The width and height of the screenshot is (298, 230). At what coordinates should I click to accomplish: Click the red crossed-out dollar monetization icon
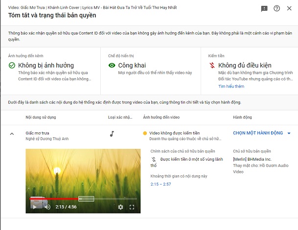coord(211,65)
